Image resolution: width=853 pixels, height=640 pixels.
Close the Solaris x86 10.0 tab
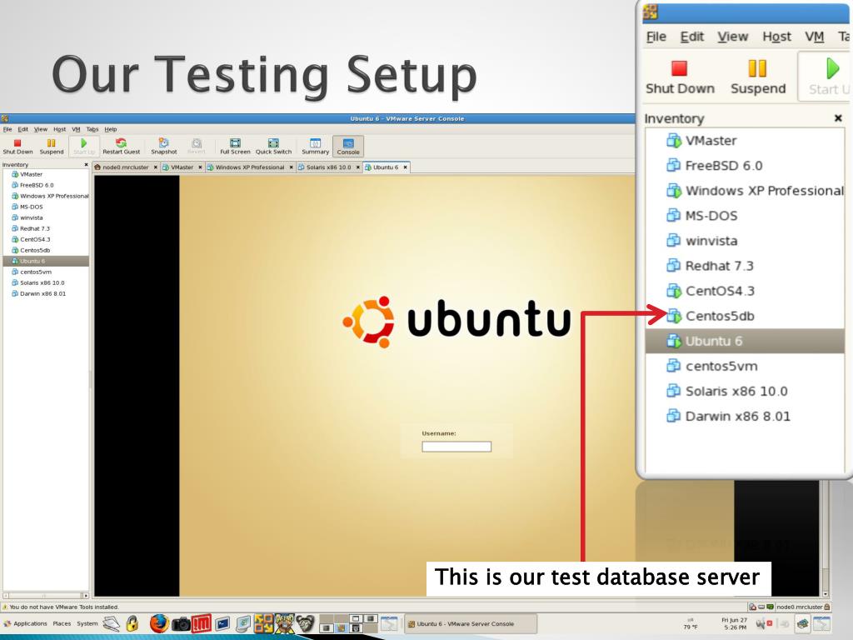point(358,167)
